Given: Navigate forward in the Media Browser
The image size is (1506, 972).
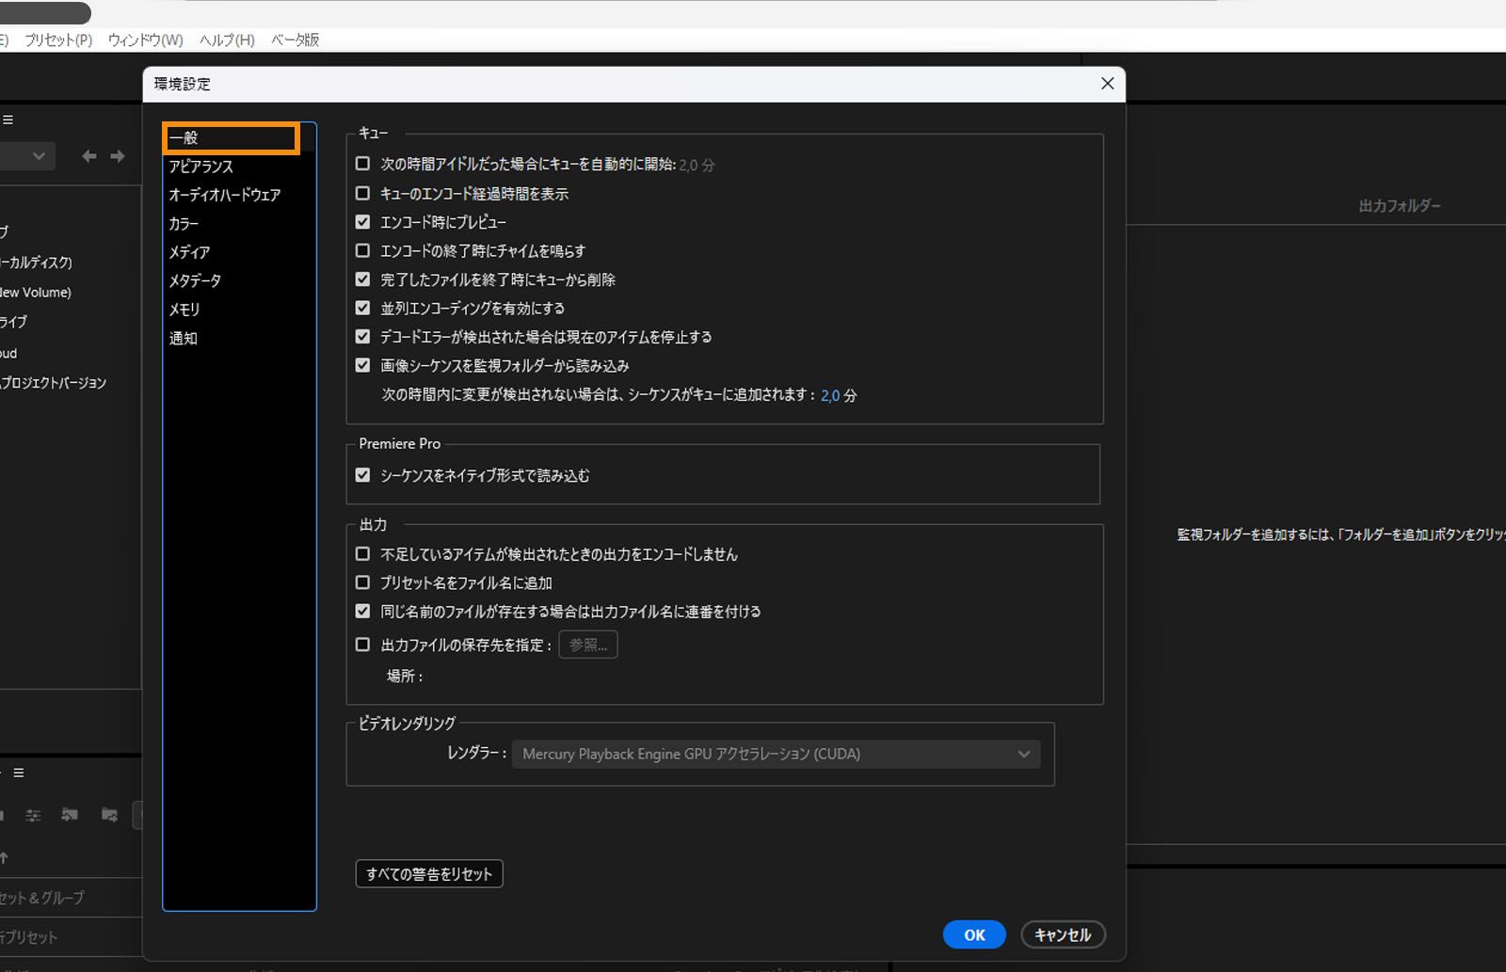Looking at the screenshot, I should 117,156.
